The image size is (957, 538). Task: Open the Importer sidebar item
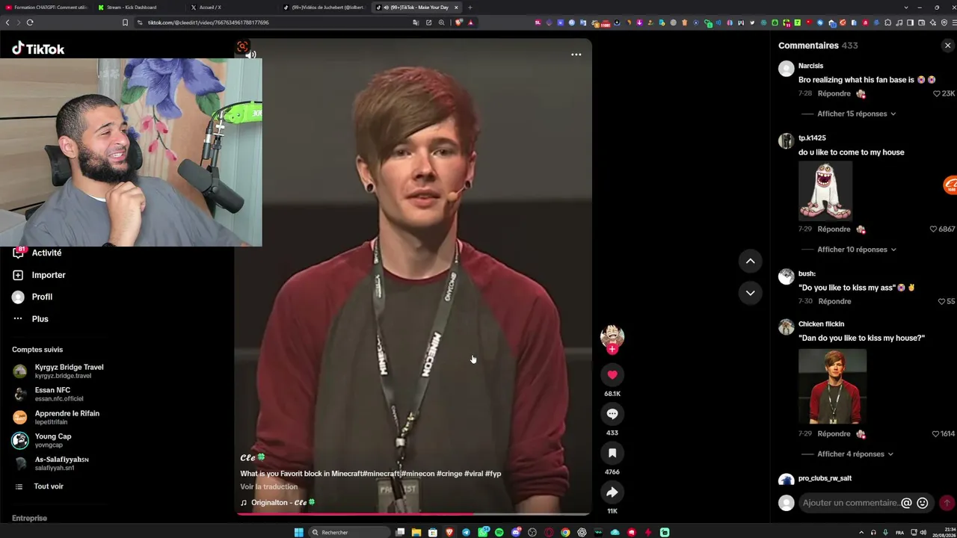click(39, 275)
